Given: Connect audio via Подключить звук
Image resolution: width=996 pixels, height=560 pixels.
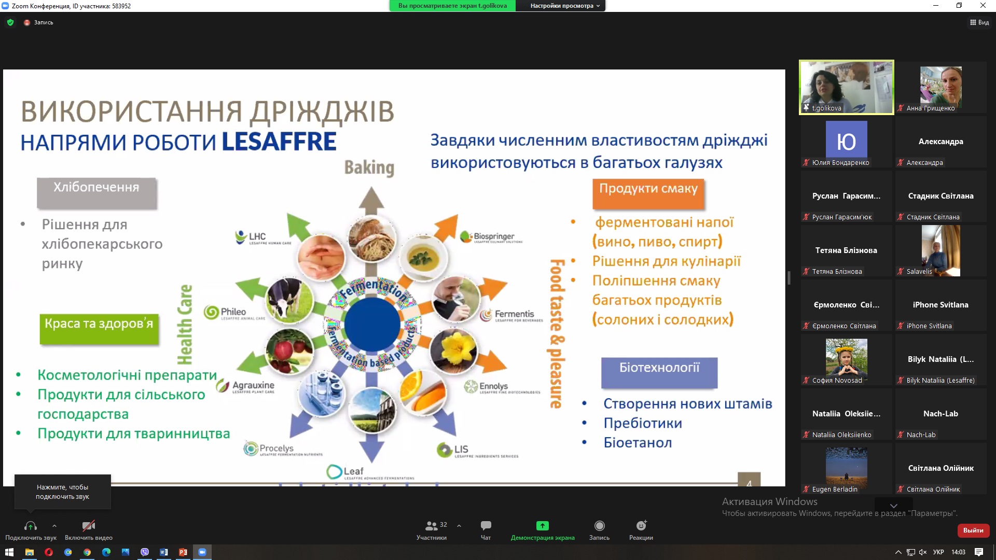Looking at the screenshot, I should tap(31, 530).
